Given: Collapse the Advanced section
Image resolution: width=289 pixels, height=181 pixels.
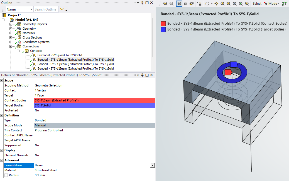Looking at the screenshot, I should (x=2, y=160).
